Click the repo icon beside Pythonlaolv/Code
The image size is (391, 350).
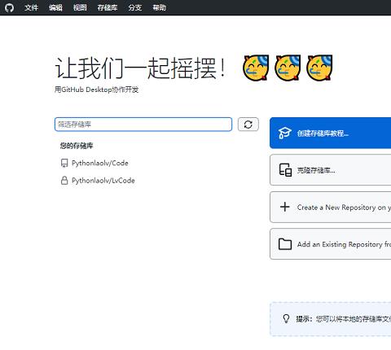[64, 164]
